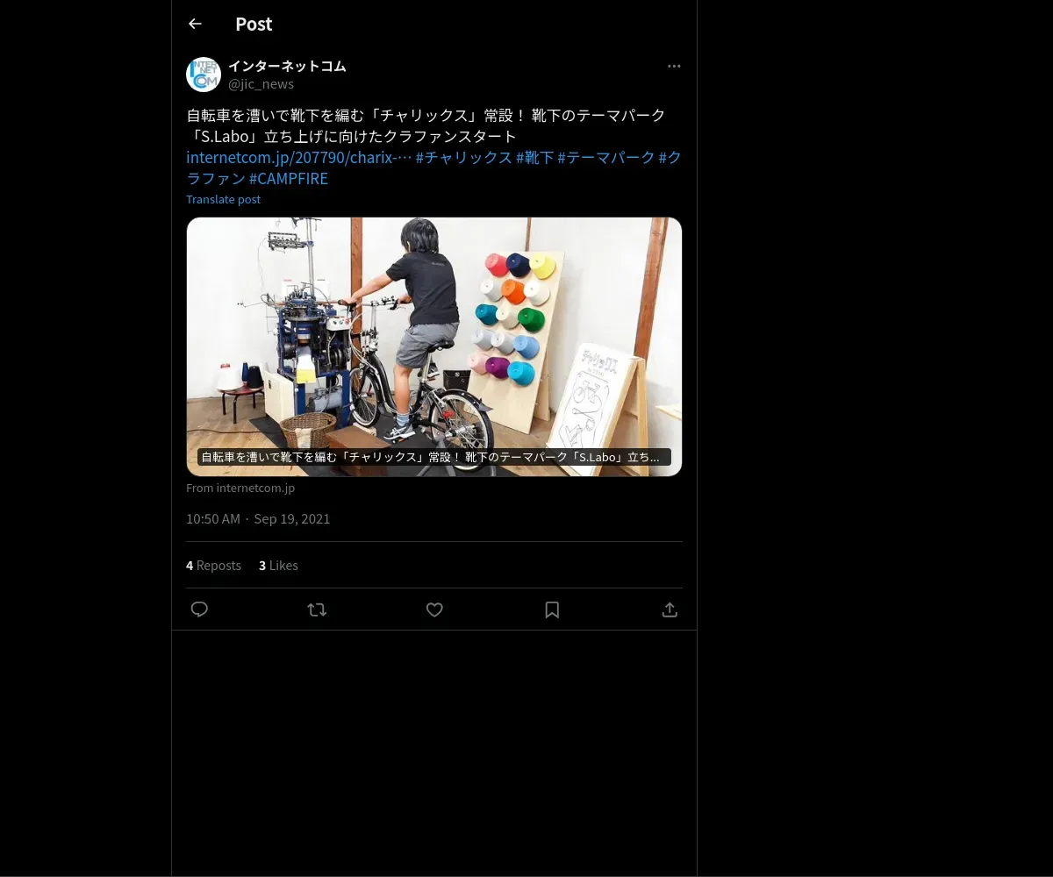
Task: Click the From internetcom.jp source label
Action: [240, 488]
